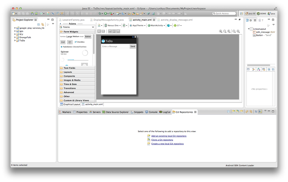Open the screen orientation dropdown
Screen dimensions: 288x182
click(x=125, y=25)
